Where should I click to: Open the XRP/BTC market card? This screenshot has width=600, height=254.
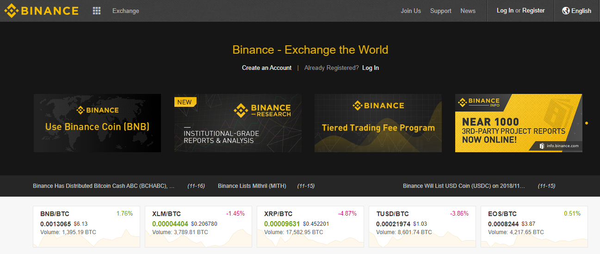(x=310, y=227)
